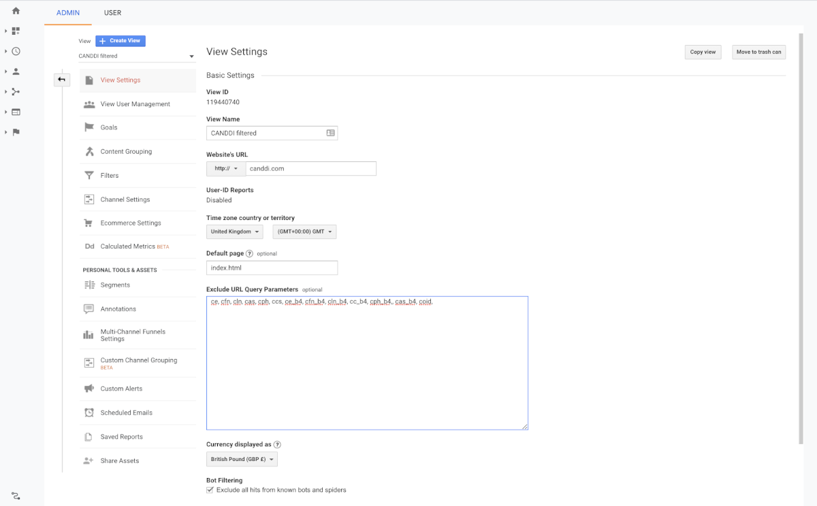
Task: Open Content Grouping menu item
Action: pos(138,151)
